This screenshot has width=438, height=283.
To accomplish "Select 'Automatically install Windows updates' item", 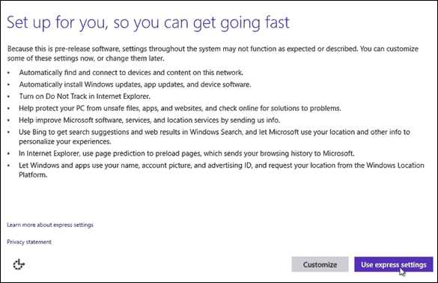I will click(x=135, y=85).
